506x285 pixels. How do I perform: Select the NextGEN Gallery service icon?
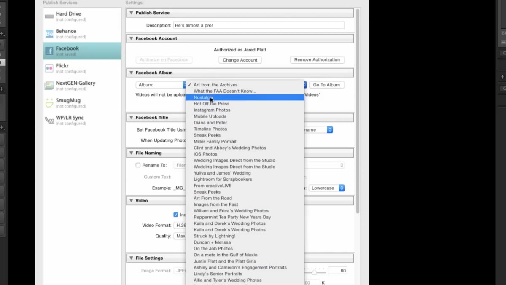click(x=49, y=86)
